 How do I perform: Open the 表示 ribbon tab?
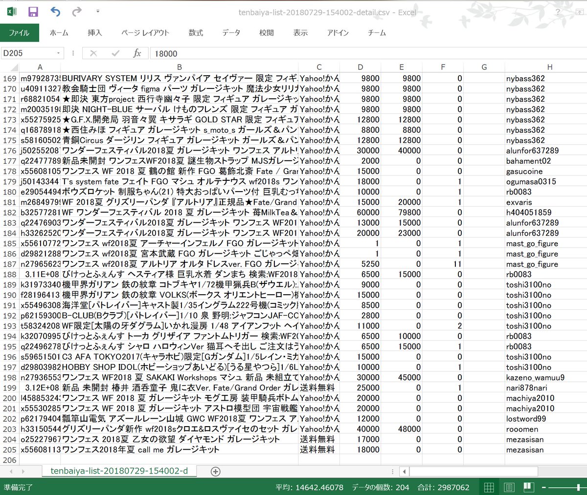click(300, 33)
